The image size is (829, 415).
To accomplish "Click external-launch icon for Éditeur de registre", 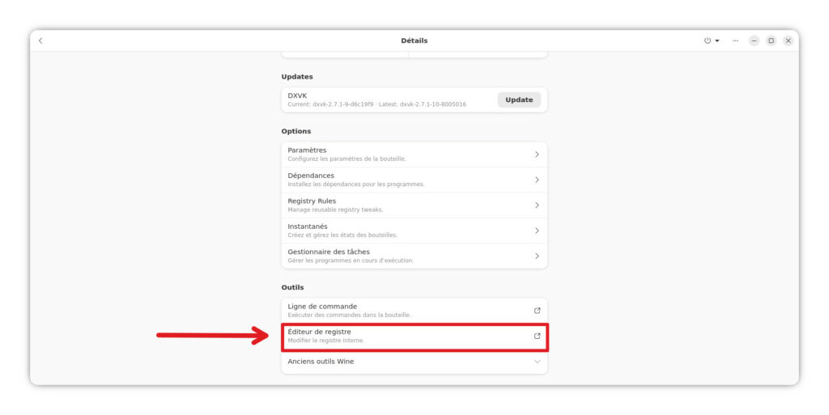I will (x=537, y=336).
